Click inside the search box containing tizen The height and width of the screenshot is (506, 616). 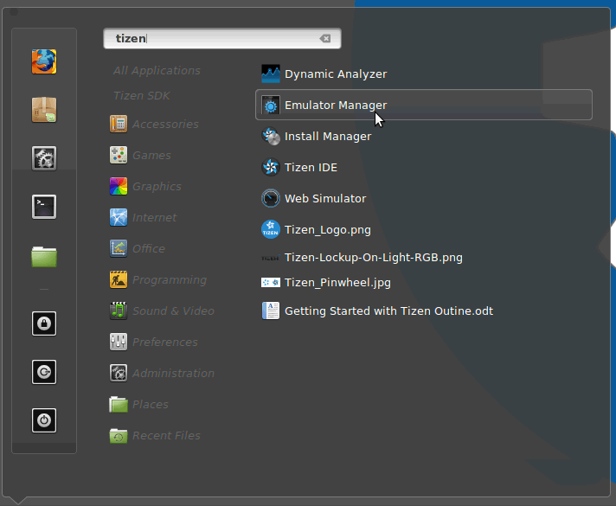[222, 39]
